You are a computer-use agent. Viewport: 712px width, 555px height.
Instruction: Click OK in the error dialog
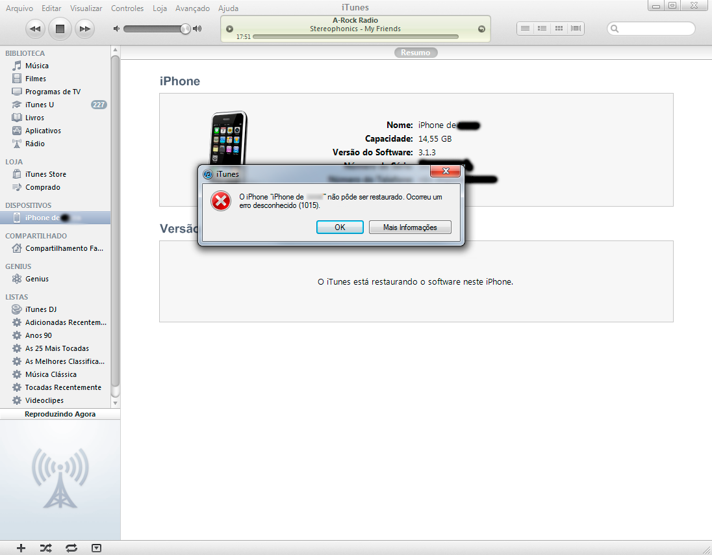pyautogui.click(x=340, y=227)
